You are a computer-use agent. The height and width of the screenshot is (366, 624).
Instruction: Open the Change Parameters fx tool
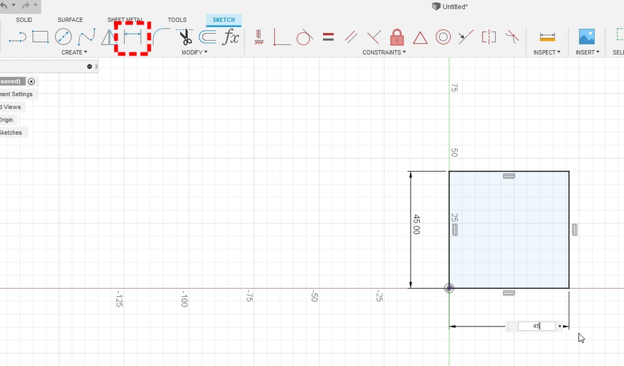[x=231, y=37]
